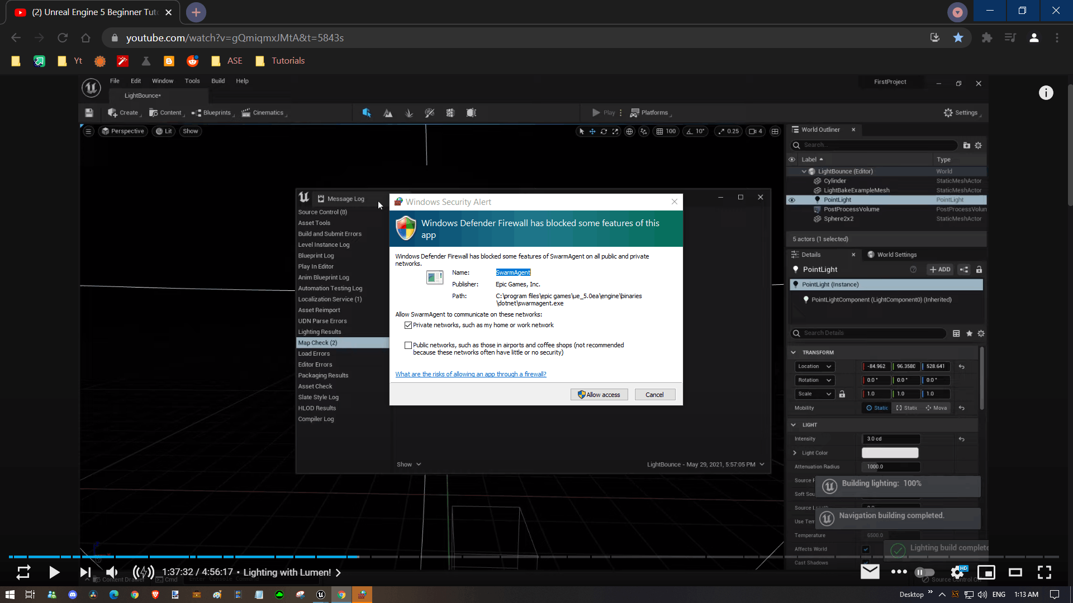Collapse the LightBounce (Editor) tree
The image size is (1073, 603).
pos(804,171)
